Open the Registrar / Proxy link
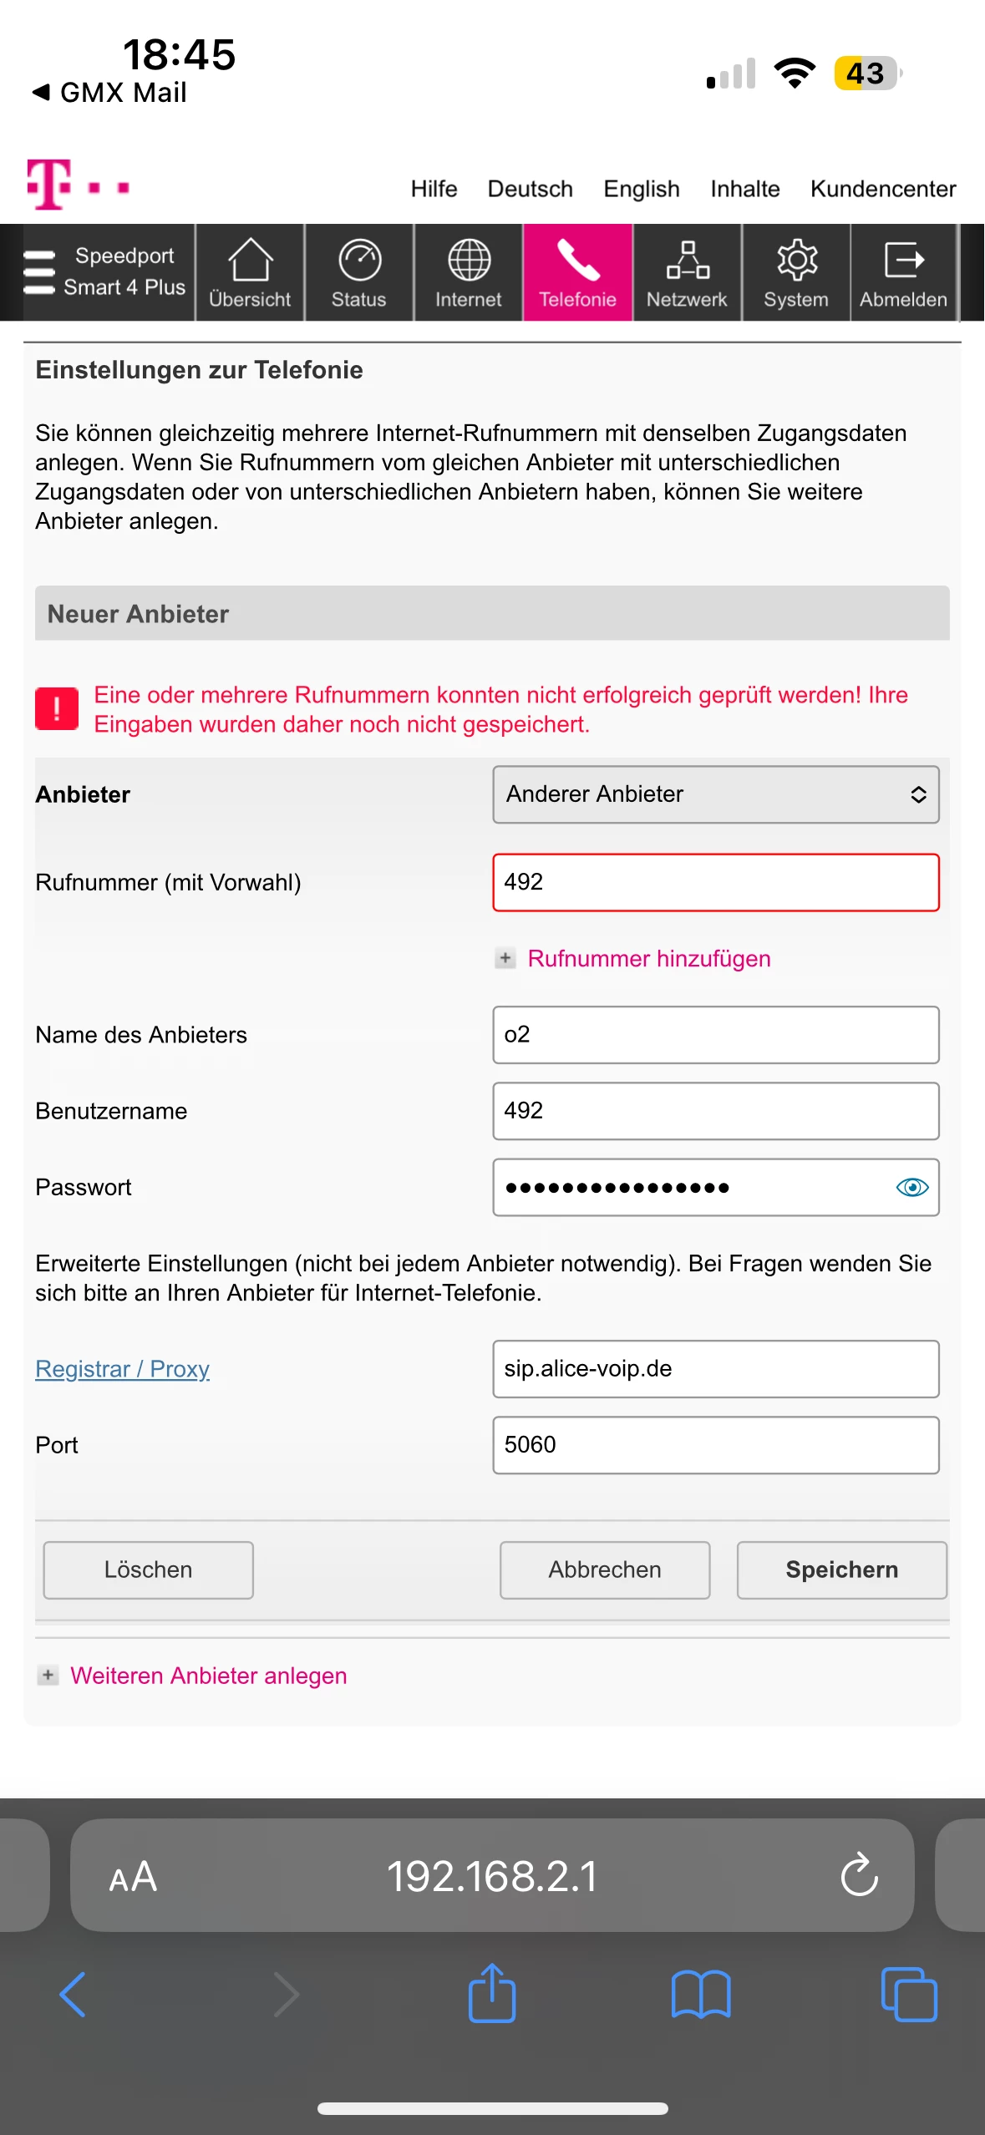 click(122, 1369)
